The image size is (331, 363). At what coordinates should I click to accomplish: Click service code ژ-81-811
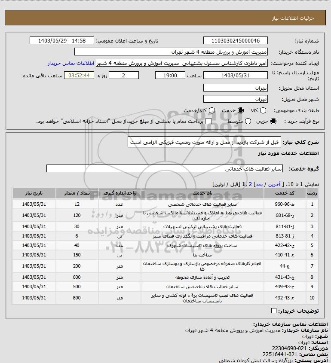pyautogui.click(x=285, y=226)
